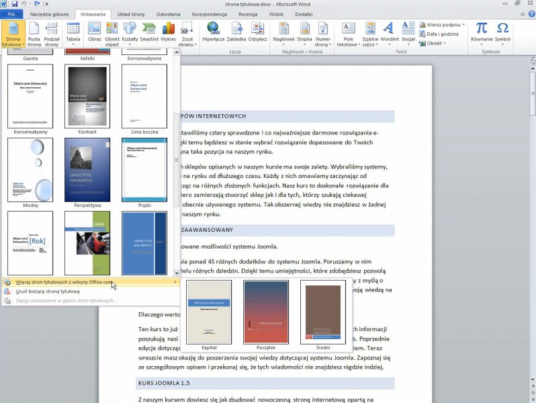Open the Nagłówek (header) dropdown
536x403 pixels.
point(283,34)
